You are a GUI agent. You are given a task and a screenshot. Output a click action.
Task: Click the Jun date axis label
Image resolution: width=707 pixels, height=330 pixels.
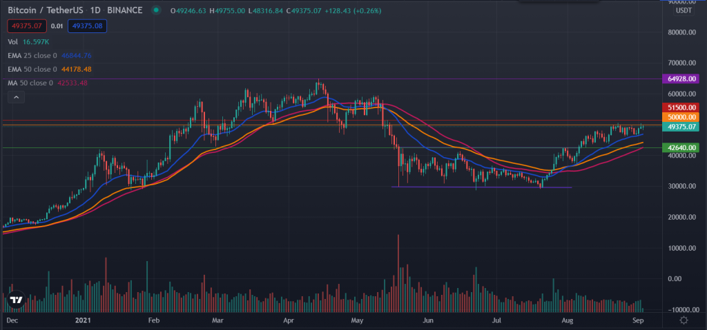coord(428,320)
